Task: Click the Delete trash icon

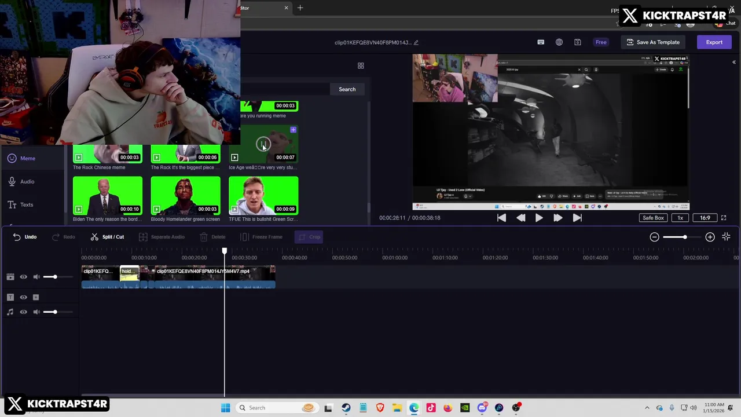Action: pyautogui.click(x=204, y=237)
